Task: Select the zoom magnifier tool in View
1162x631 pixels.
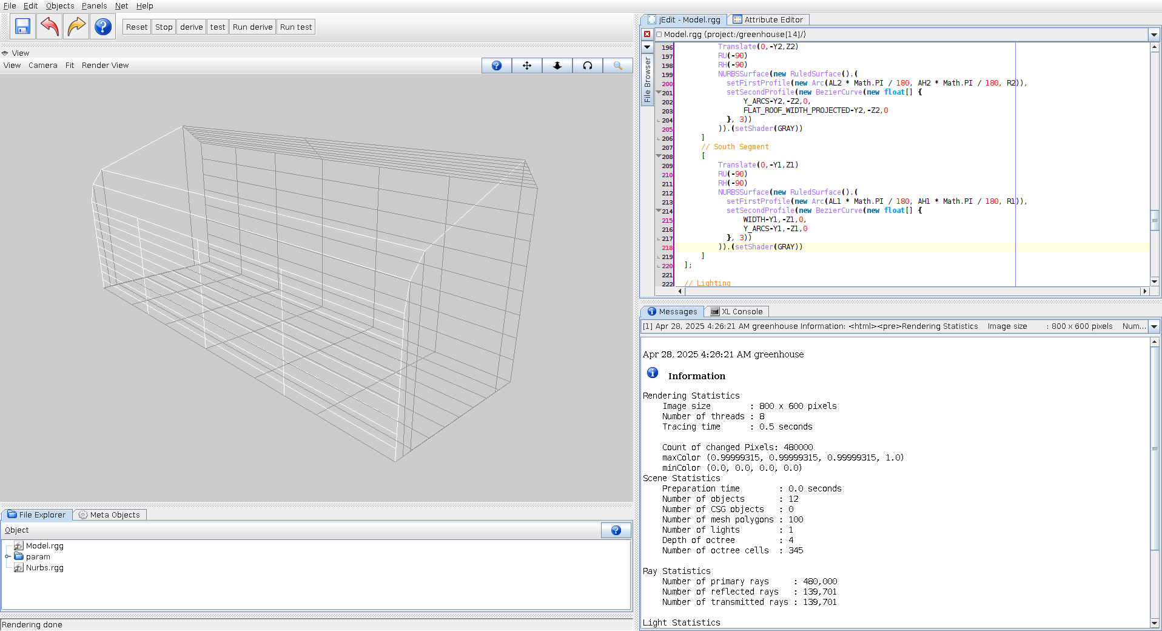Action: [618, 66]
